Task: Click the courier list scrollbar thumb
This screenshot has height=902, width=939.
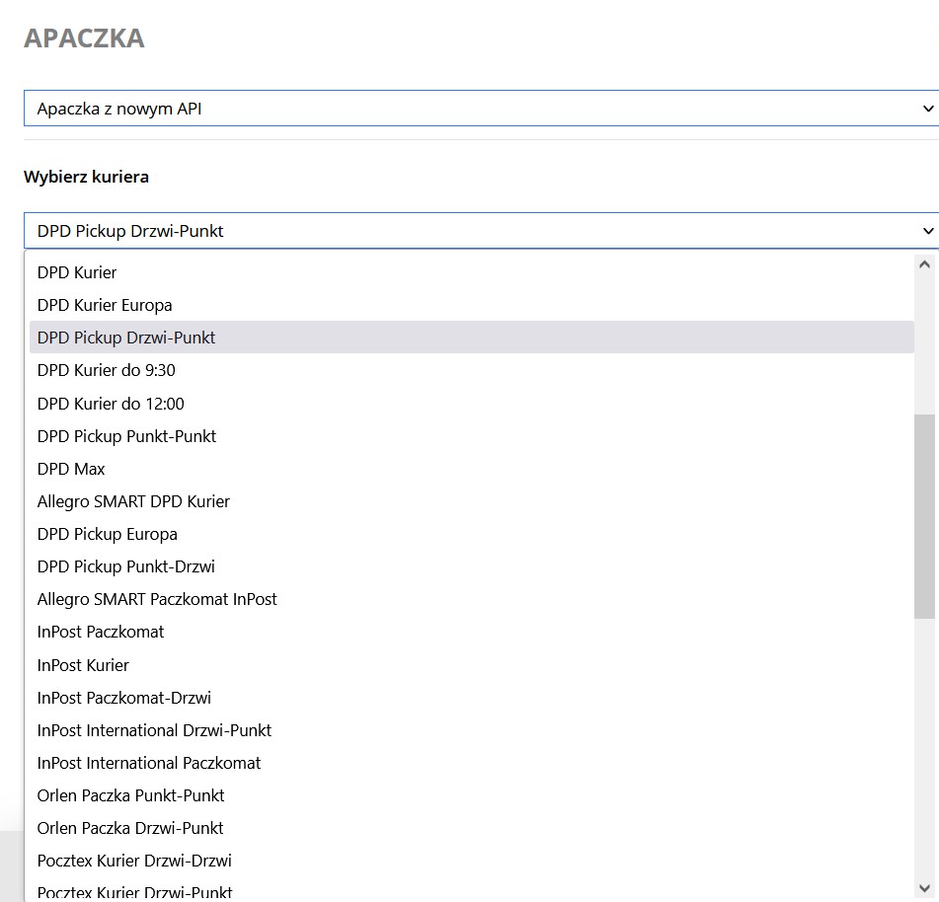Action: [924, 516]
